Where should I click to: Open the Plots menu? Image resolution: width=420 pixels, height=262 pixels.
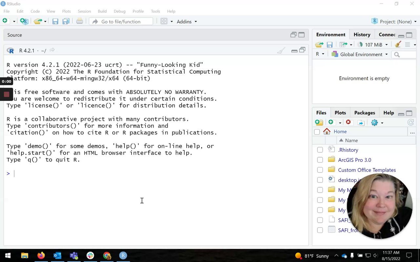[x=66, y=11]
